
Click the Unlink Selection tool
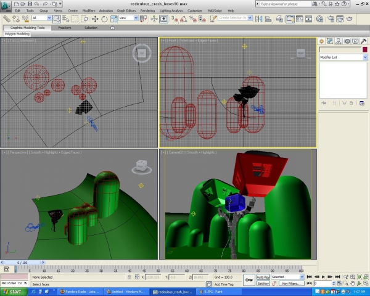click(16, 18)
